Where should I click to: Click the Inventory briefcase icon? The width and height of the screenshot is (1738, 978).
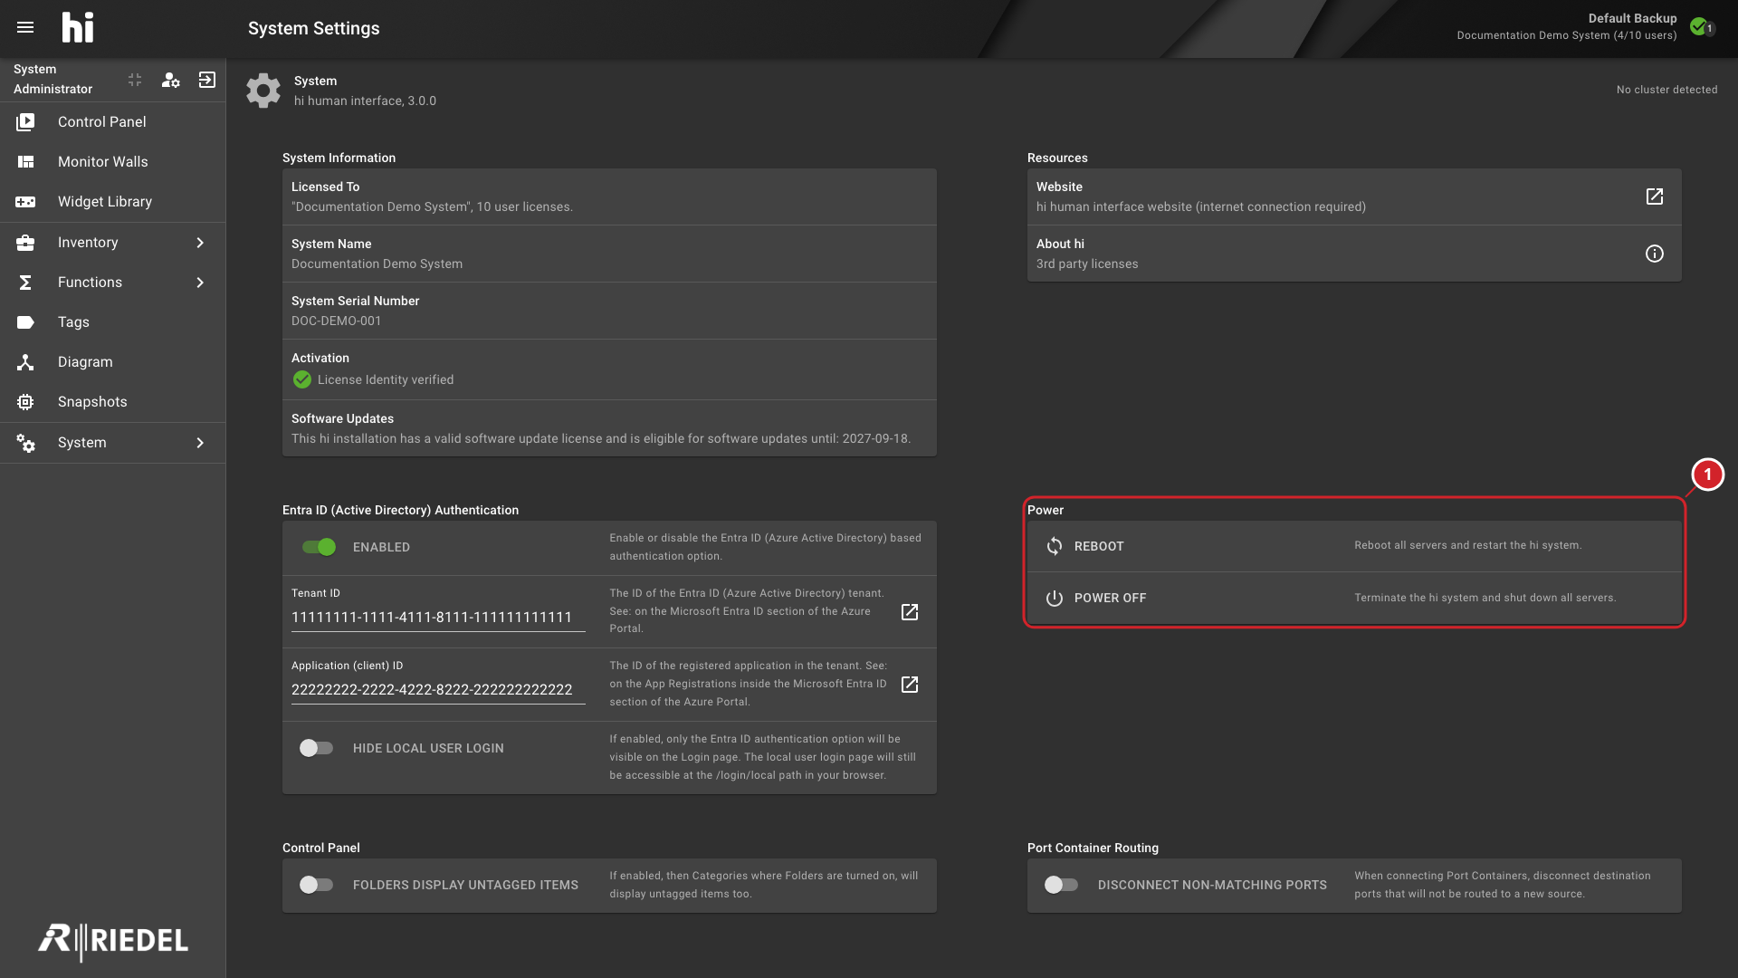point(25,242)
